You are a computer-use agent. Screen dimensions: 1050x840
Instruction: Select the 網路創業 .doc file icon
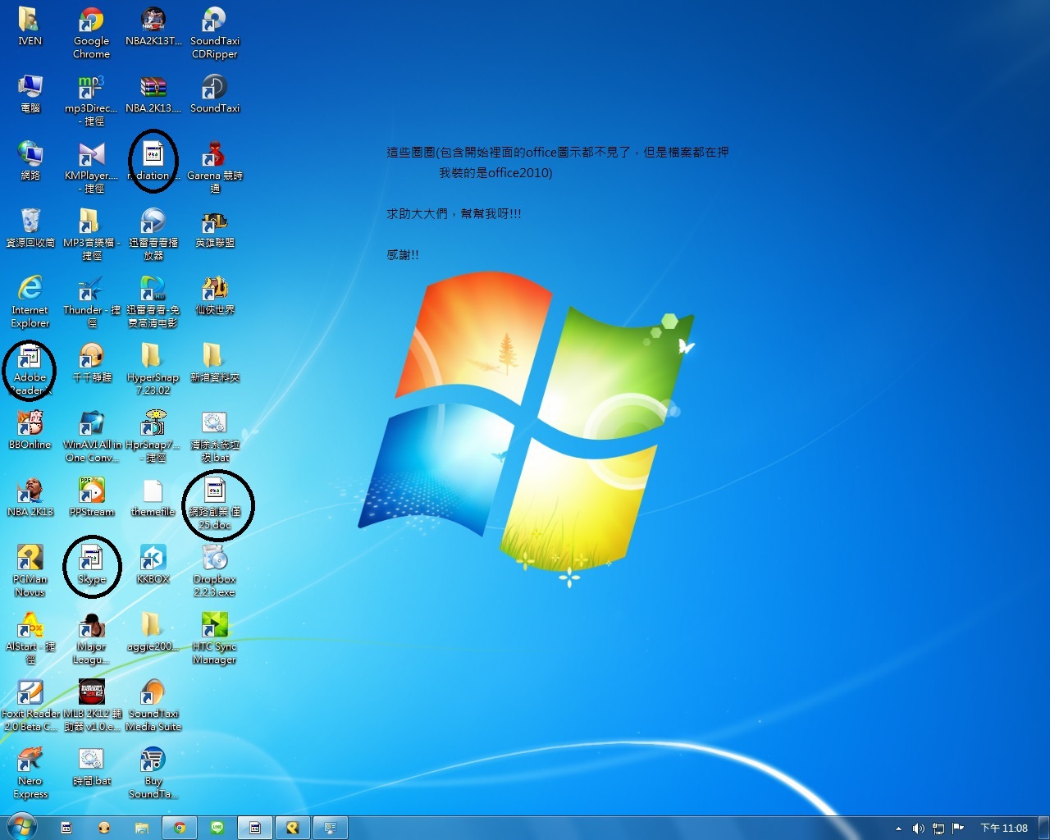pyautogui.click(x=214, y=504)
